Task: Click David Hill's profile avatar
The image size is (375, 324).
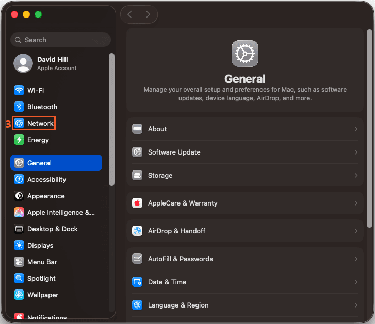Action: tap(23, 63)
